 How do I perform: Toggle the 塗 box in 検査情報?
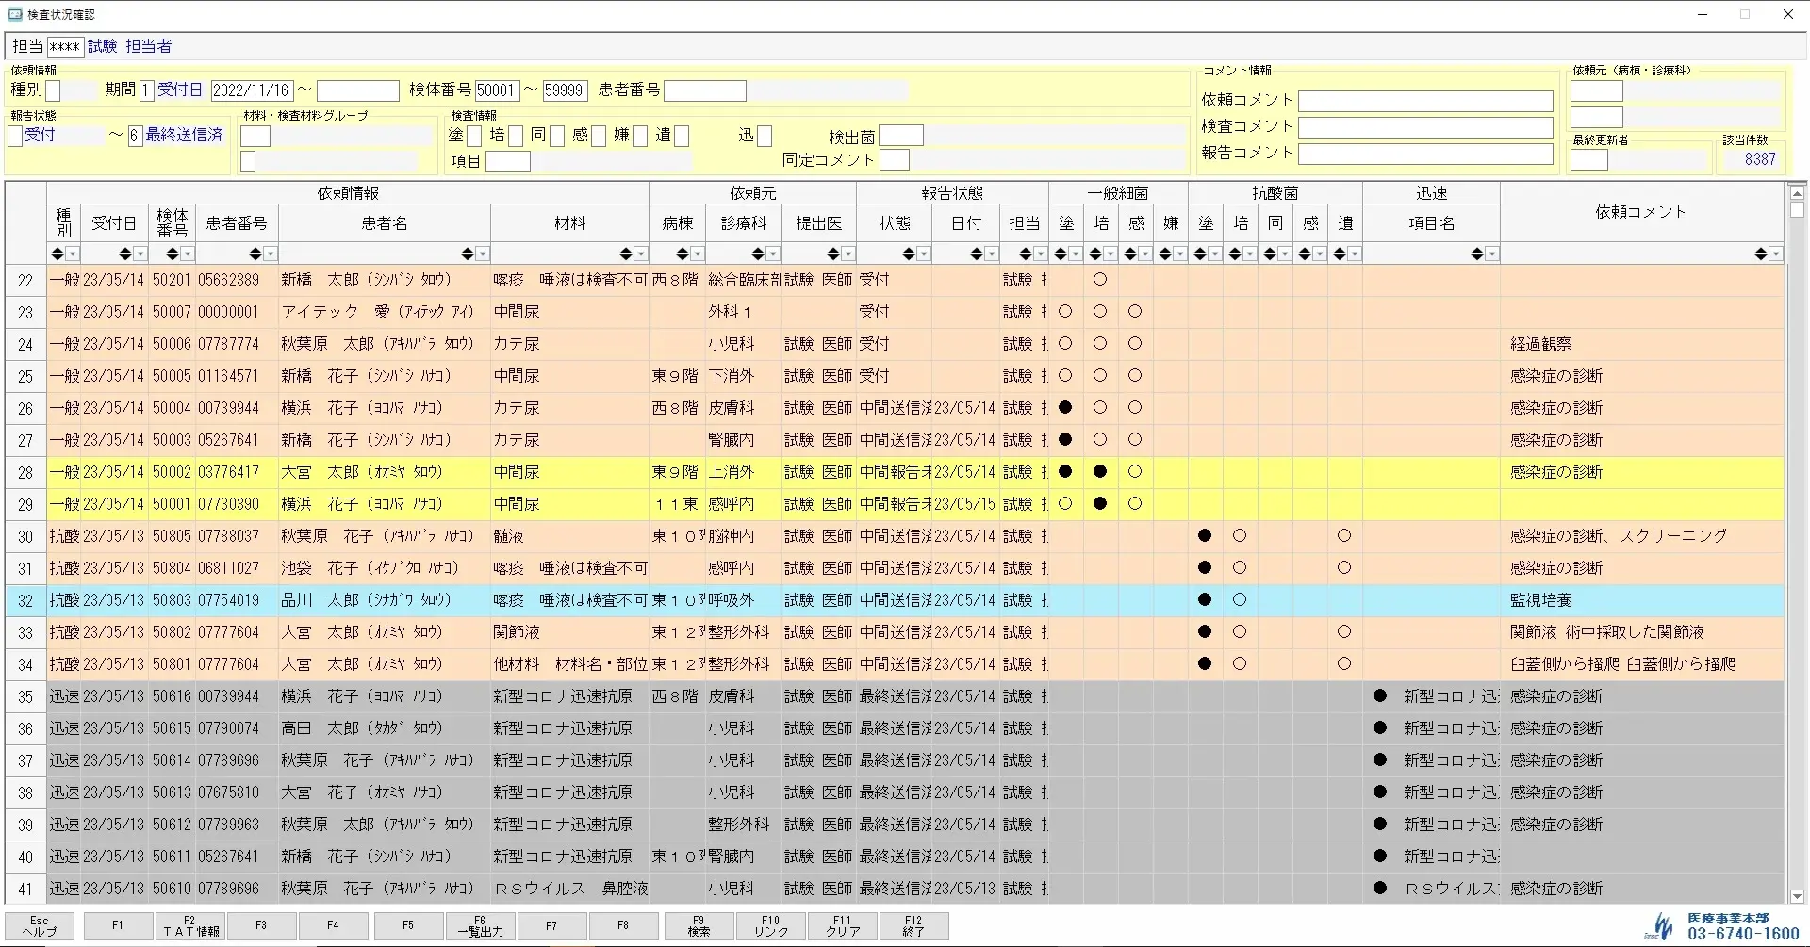click(474, 137)
